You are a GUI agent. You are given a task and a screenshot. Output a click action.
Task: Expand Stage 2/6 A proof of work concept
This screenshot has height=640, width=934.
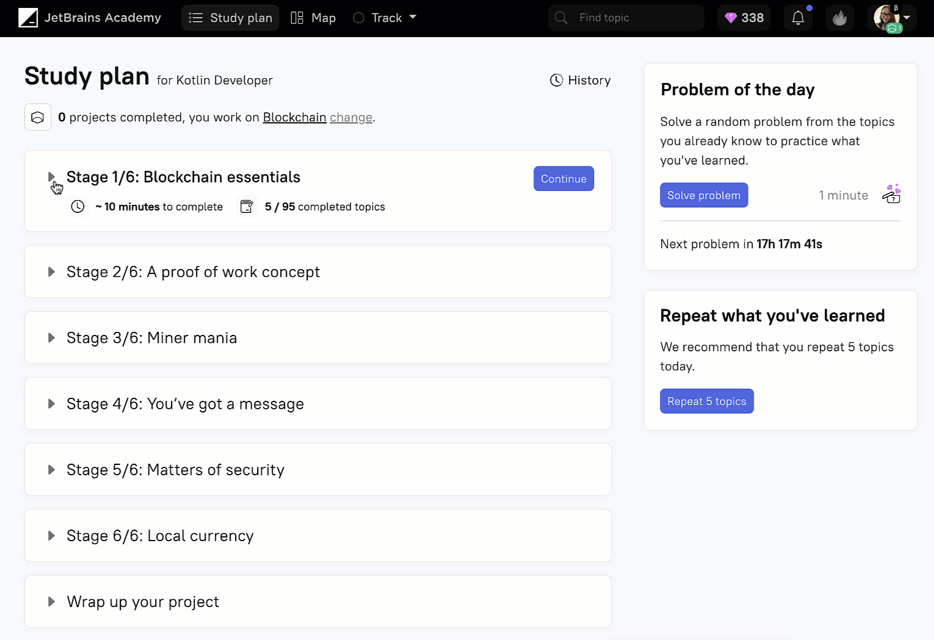click(x=51, y=272)
